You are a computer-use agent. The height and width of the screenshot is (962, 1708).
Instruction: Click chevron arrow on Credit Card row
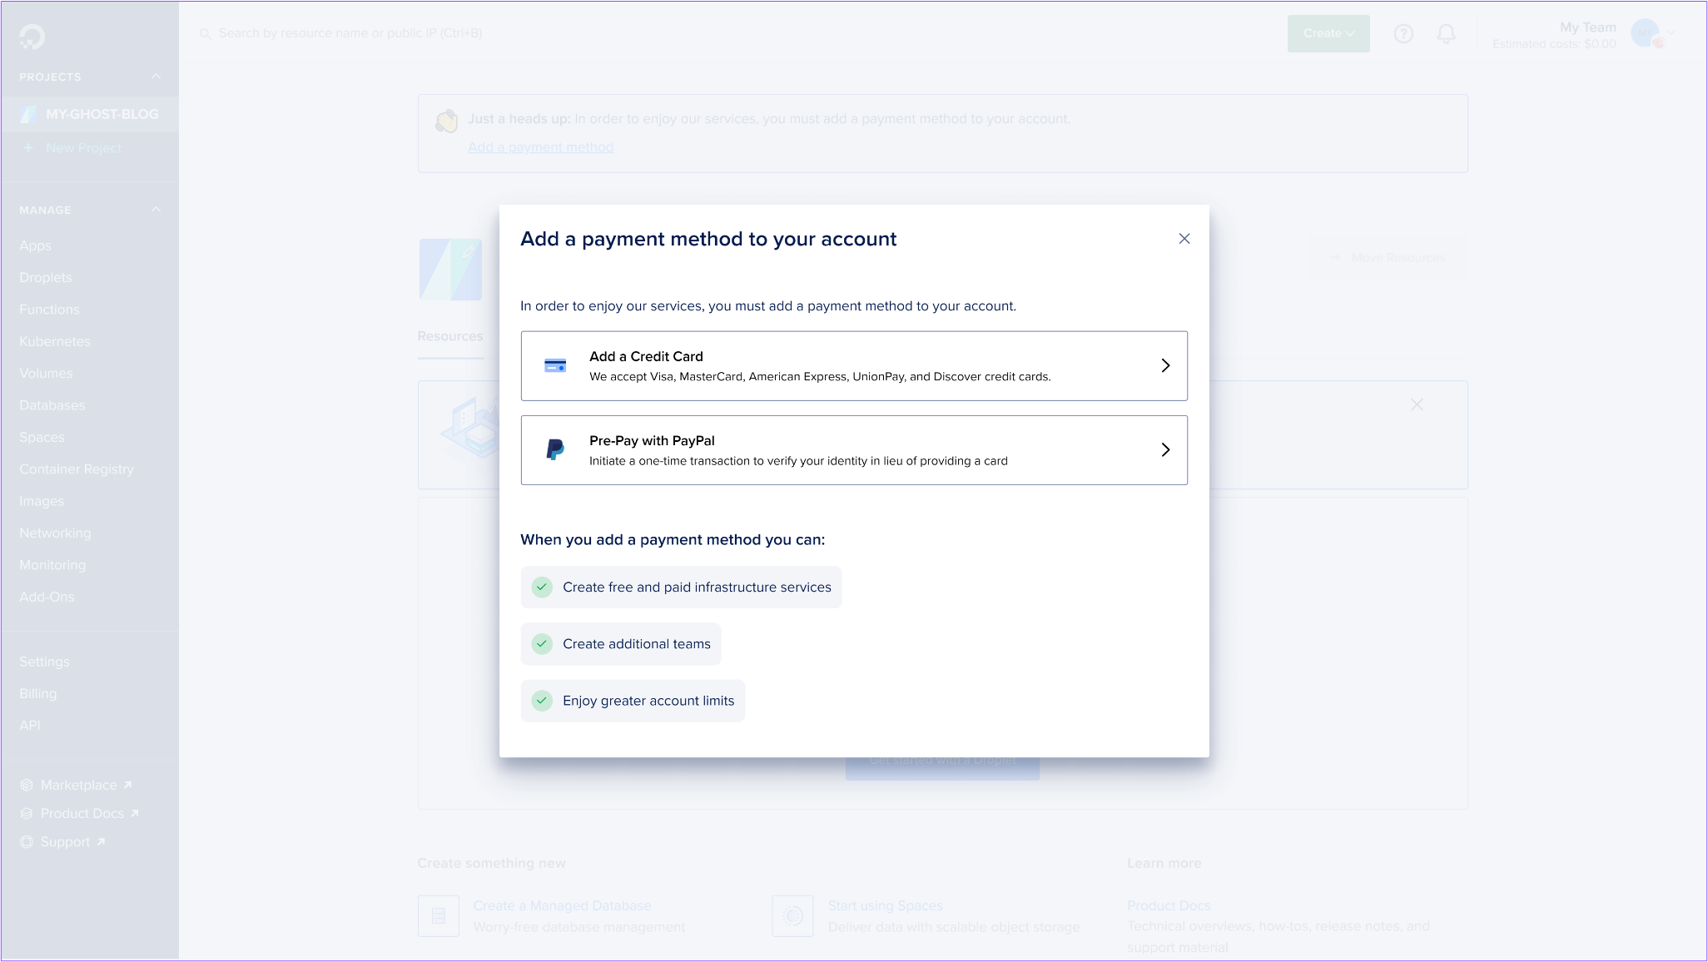pyautogui.click(x=1165, y=366)
